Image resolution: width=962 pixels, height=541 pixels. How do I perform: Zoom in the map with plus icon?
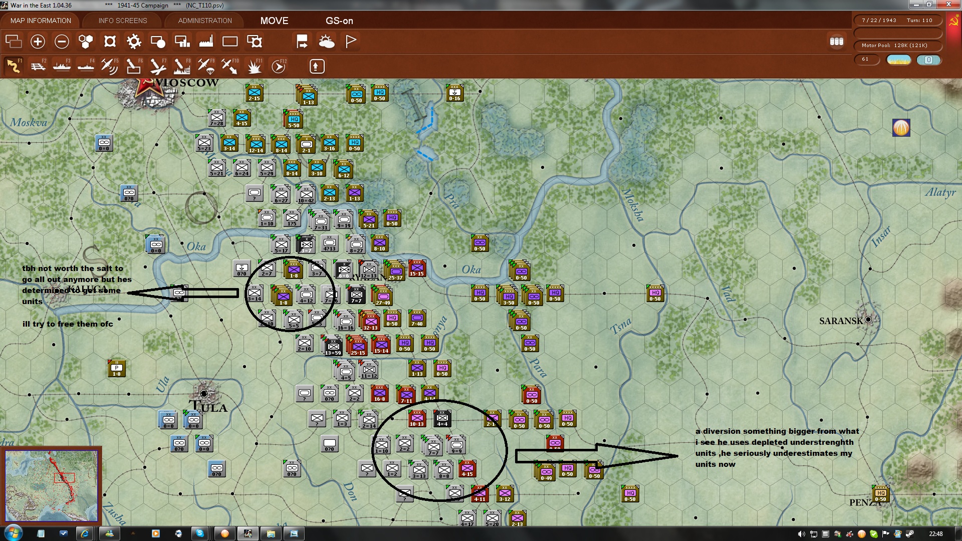tap(38, 42)
